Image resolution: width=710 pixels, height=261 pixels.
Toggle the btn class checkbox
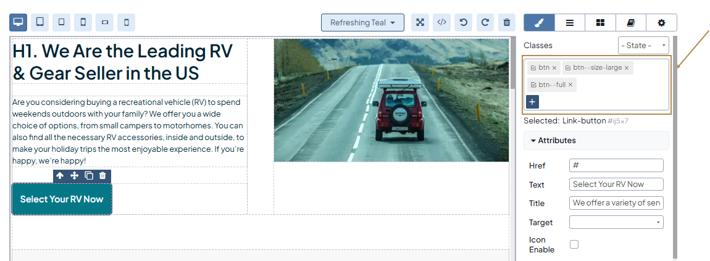[533, 68]
